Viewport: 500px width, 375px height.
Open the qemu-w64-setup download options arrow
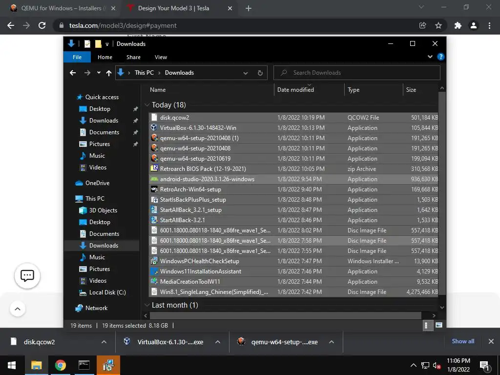click(x=332, y=342)
